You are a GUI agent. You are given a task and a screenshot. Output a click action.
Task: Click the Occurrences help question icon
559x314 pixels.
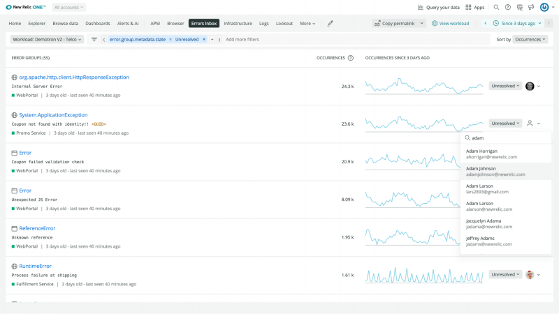[x=351, y=58]
